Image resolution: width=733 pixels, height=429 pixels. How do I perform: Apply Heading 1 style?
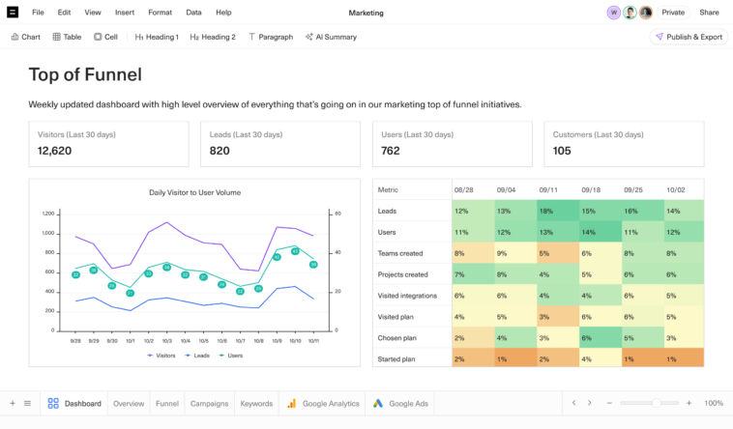157,37
